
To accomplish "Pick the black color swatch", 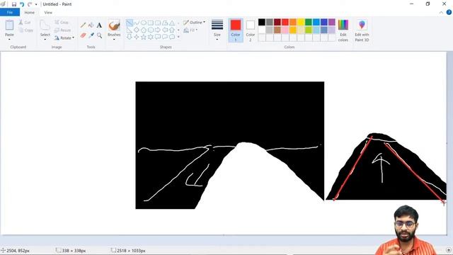I will (262, 22).
